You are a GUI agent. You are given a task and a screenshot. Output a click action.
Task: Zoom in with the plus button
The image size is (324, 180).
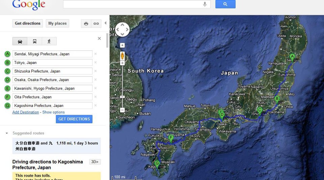click(x=122, y=63)
